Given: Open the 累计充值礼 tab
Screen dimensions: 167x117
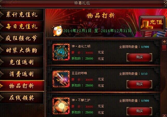Looking at the screenshot, I should [22, 14].
